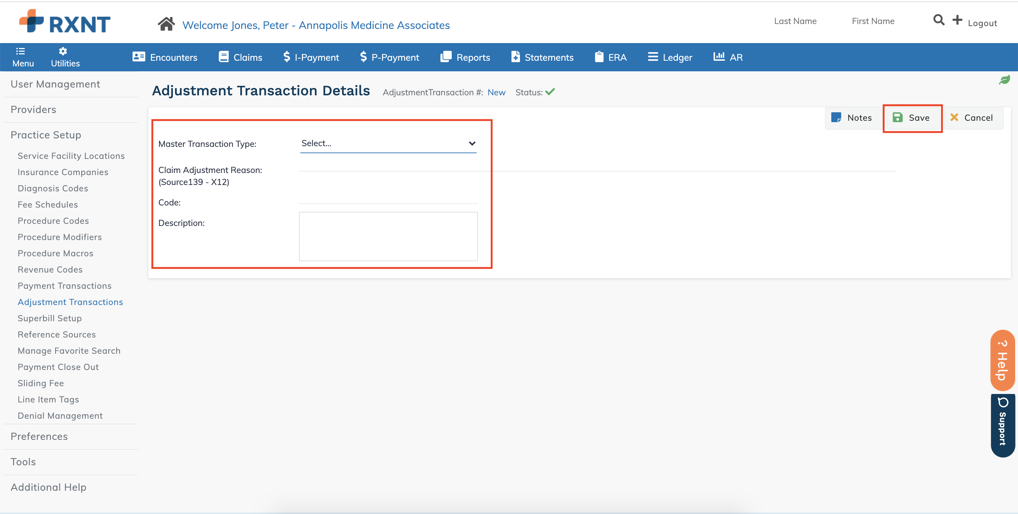Select Adjustment Transactions in sidebar
This screenshot has width=1018, height=514.
point(70,302)
